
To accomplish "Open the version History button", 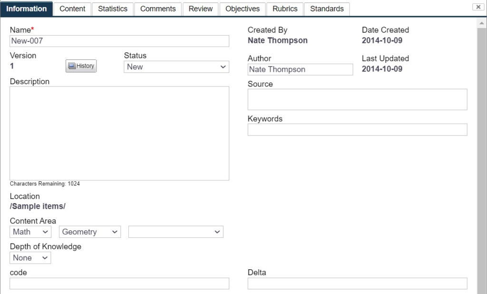I will (x=81, y=66).
